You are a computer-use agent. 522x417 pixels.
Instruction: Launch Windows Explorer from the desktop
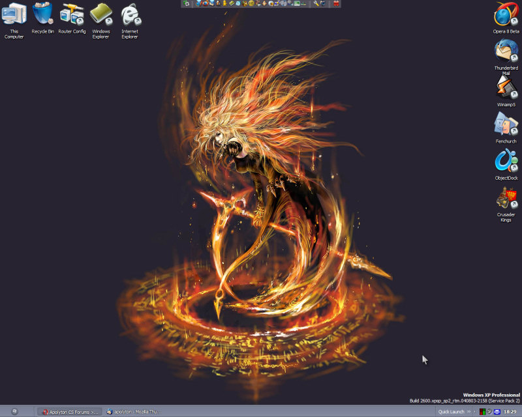[100, 15]
